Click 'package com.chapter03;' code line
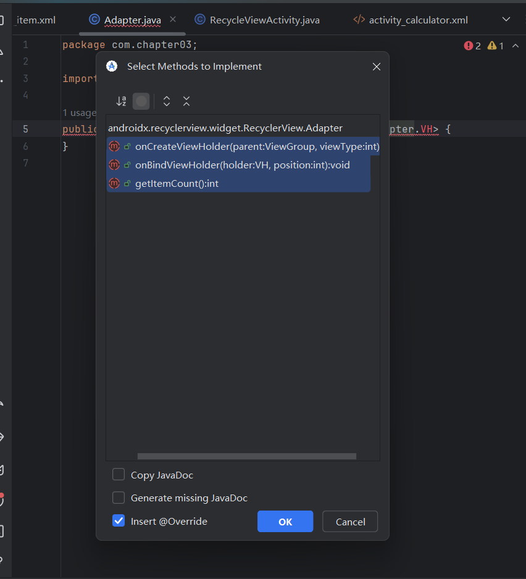Image resolution: width=526 pixels, height=579 pixels. (130, 45)
